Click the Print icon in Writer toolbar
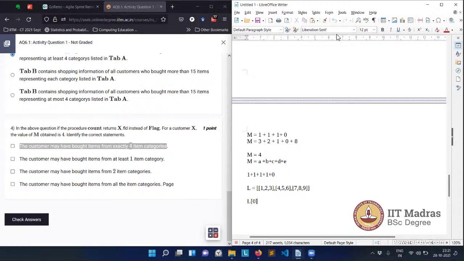 (x=279, y=20)
